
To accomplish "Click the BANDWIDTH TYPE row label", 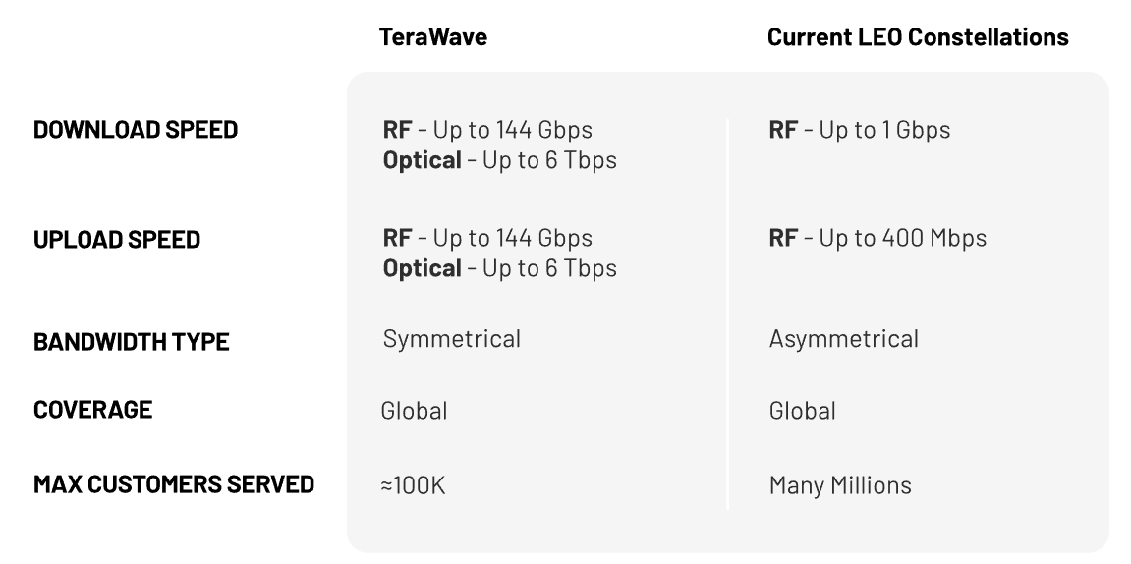I will (x=132, y=342).
